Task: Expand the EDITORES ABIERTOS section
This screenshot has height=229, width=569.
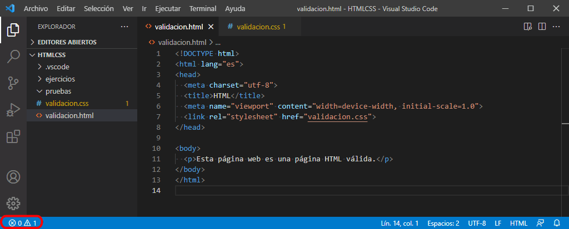Action: click(67, 42)
